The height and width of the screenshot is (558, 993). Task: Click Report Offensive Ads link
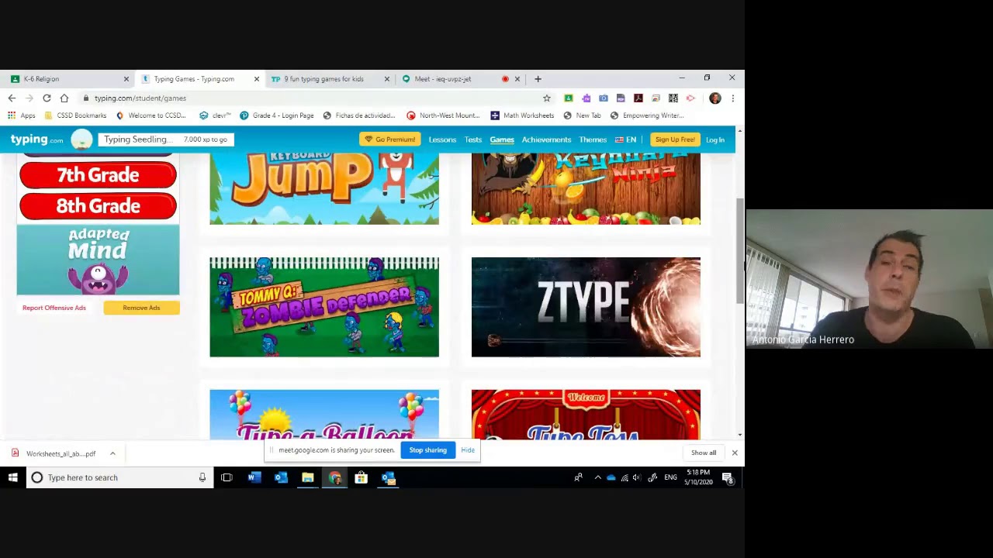54,308
